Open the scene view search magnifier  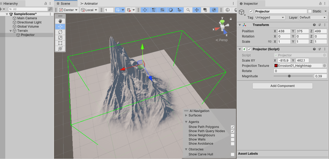coord(188,10)
